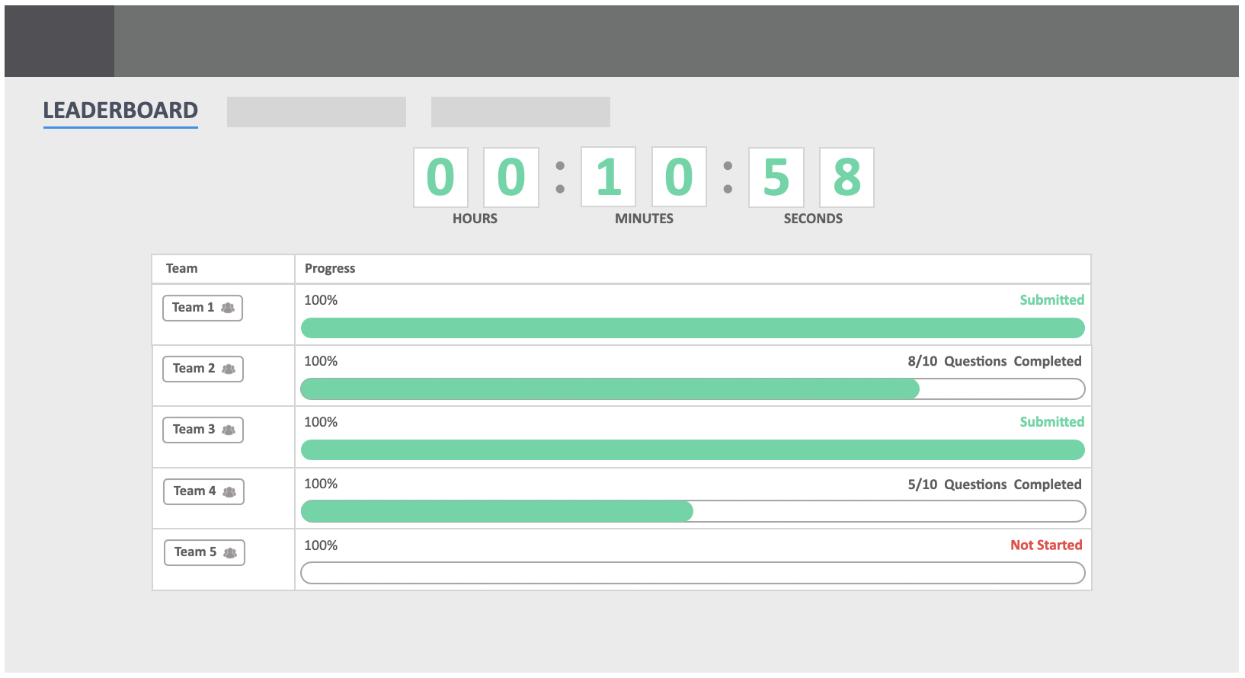
Task: Click the timer's seconds digit 5
Action: tap(776, 177)
